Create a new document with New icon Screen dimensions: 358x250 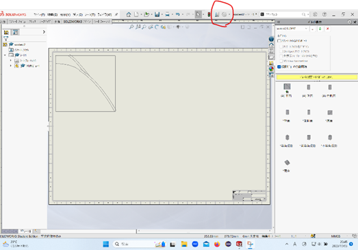click(x=136, y=14)
